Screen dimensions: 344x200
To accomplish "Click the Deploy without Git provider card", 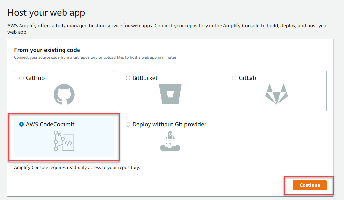I will tap(170, 137).
